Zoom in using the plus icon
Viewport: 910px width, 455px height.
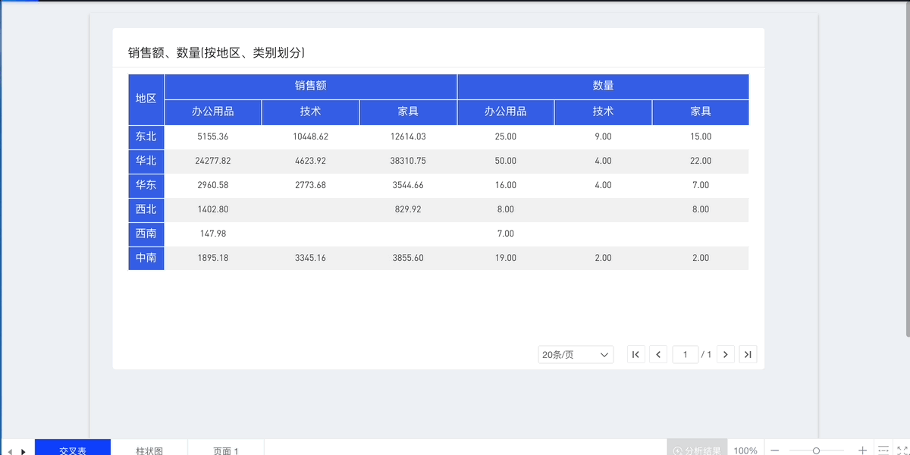[x=863, y=450]
